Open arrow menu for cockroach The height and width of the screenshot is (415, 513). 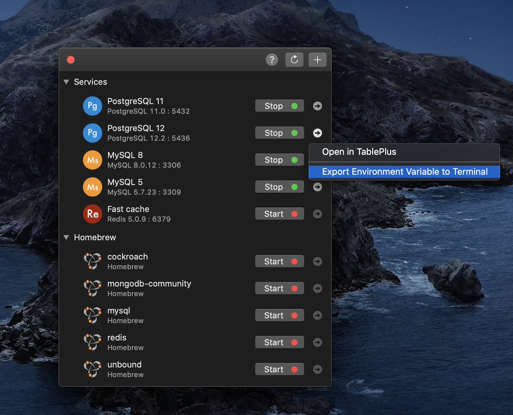click(x=317, y=261)
